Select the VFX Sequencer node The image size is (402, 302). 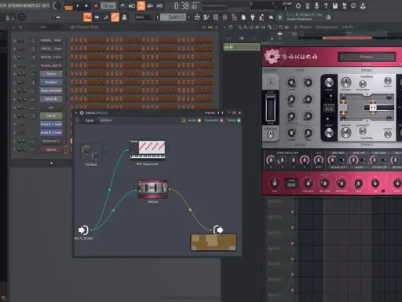[x=148, y=149]
